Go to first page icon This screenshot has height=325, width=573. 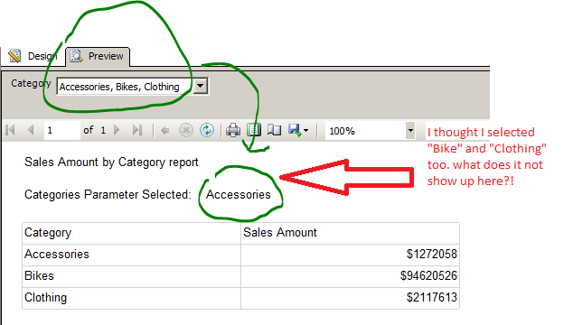pos(11,130)
